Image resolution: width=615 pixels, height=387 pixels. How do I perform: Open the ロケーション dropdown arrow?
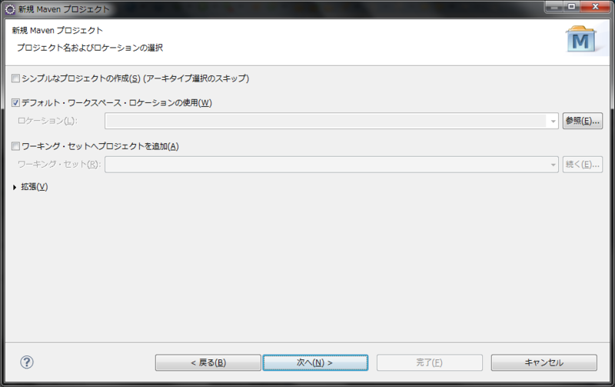(x=553, y=122)
